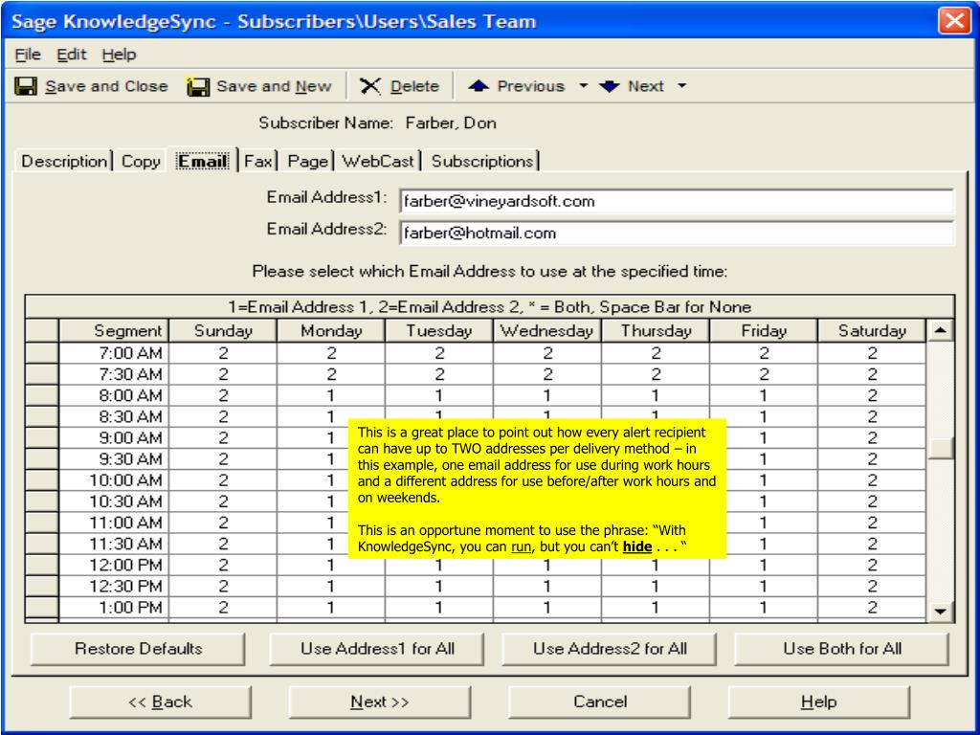Select the 8:00 AM segment label
Viewport: 980px width, 735px height.
click(x=114, y=395)
